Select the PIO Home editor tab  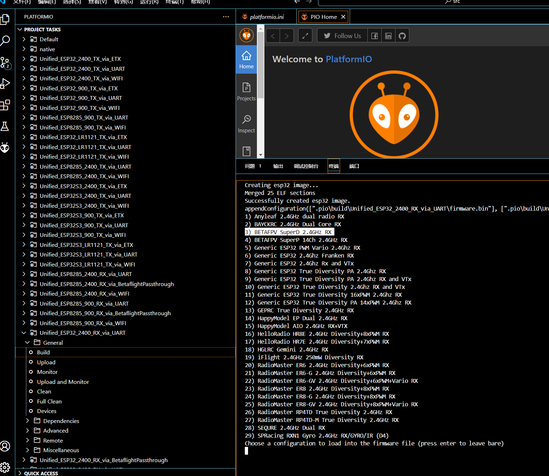pyautogui.click(x=323, y=17)
